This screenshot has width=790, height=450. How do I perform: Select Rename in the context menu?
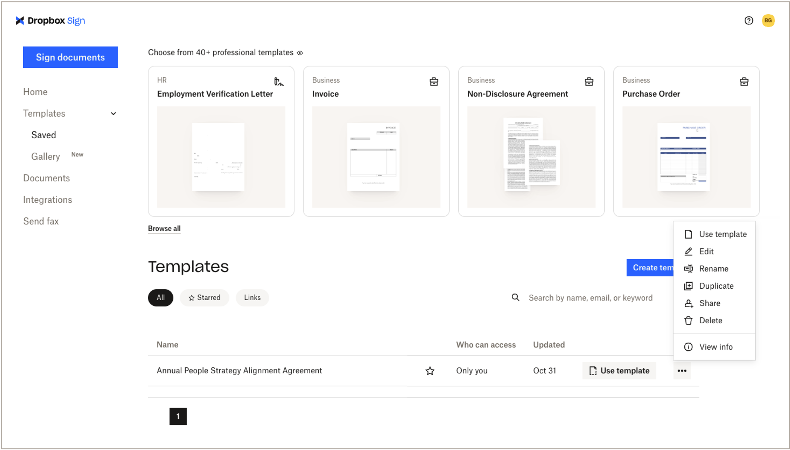pyautogui.click(x=714, y=268)
